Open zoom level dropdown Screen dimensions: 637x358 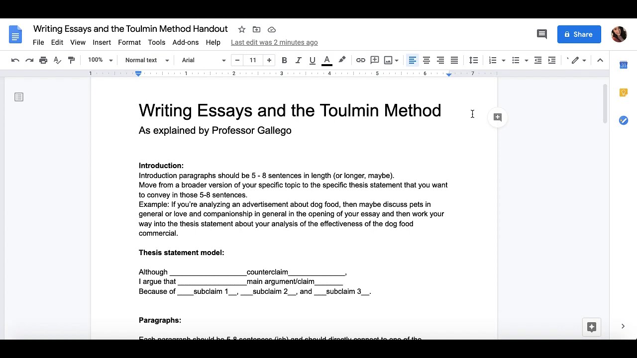click(100, 60)
